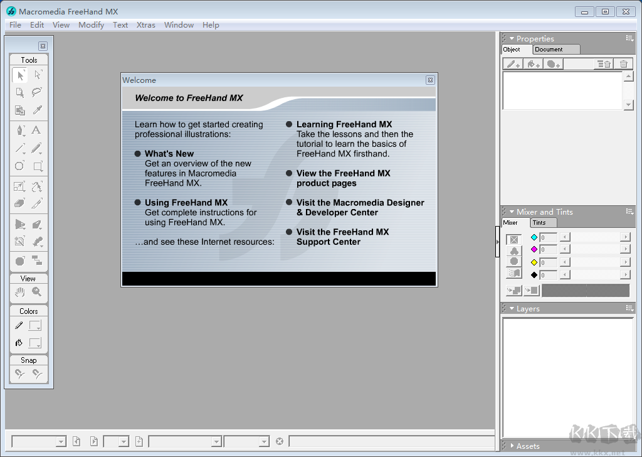Open the Modify menu

pos(92,25)
